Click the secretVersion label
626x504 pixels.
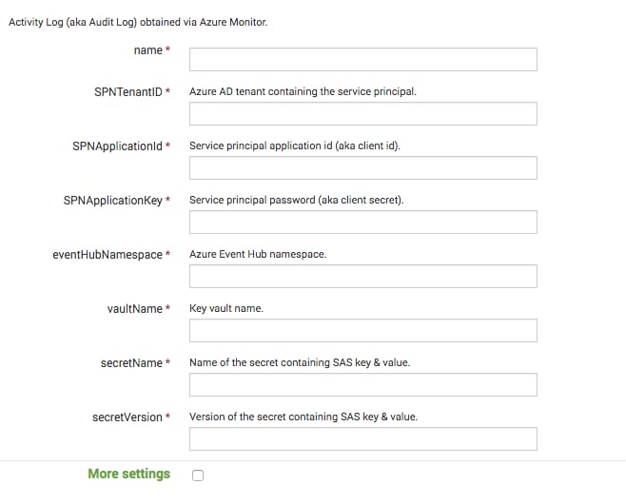(x=127, y=417)
